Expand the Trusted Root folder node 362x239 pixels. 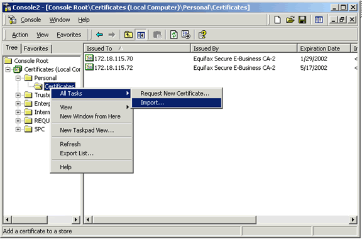point(18,95)
